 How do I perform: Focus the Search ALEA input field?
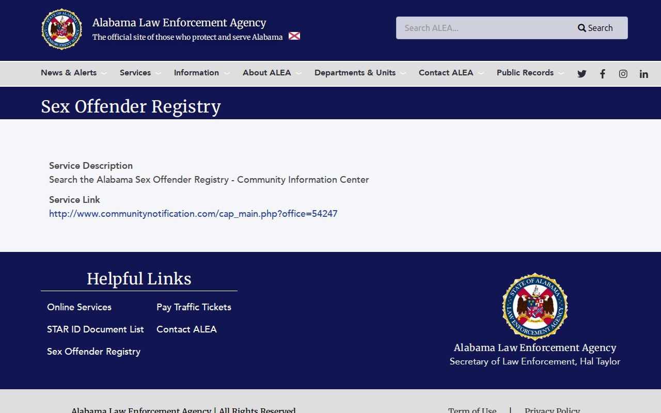[x=480, y=28]
